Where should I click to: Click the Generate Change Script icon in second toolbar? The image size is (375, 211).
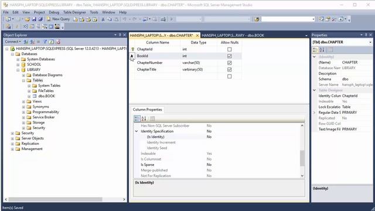click(x=8, y=26)
